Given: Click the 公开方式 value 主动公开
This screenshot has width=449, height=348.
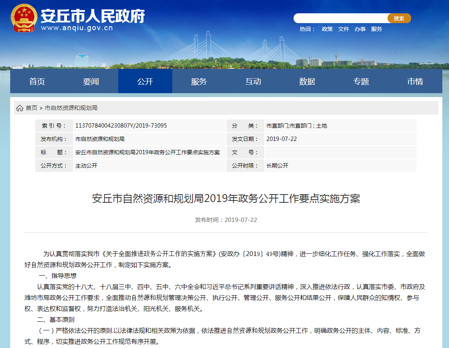Looking at the screenshot, I should [86, 166].
